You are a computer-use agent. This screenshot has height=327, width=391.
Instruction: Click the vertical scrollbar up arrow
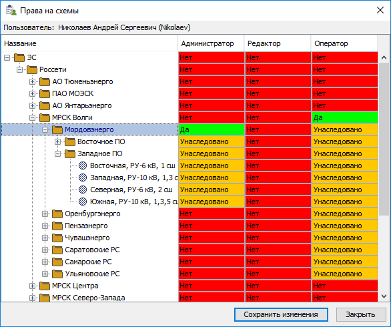[x=384, y=57]
